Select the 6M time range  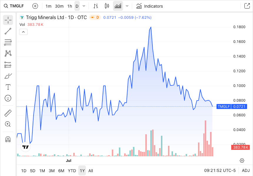coord(61,171)
